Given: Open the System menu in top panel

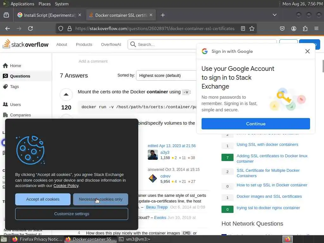Looking at the screenshot, I should tap(62, 4).
